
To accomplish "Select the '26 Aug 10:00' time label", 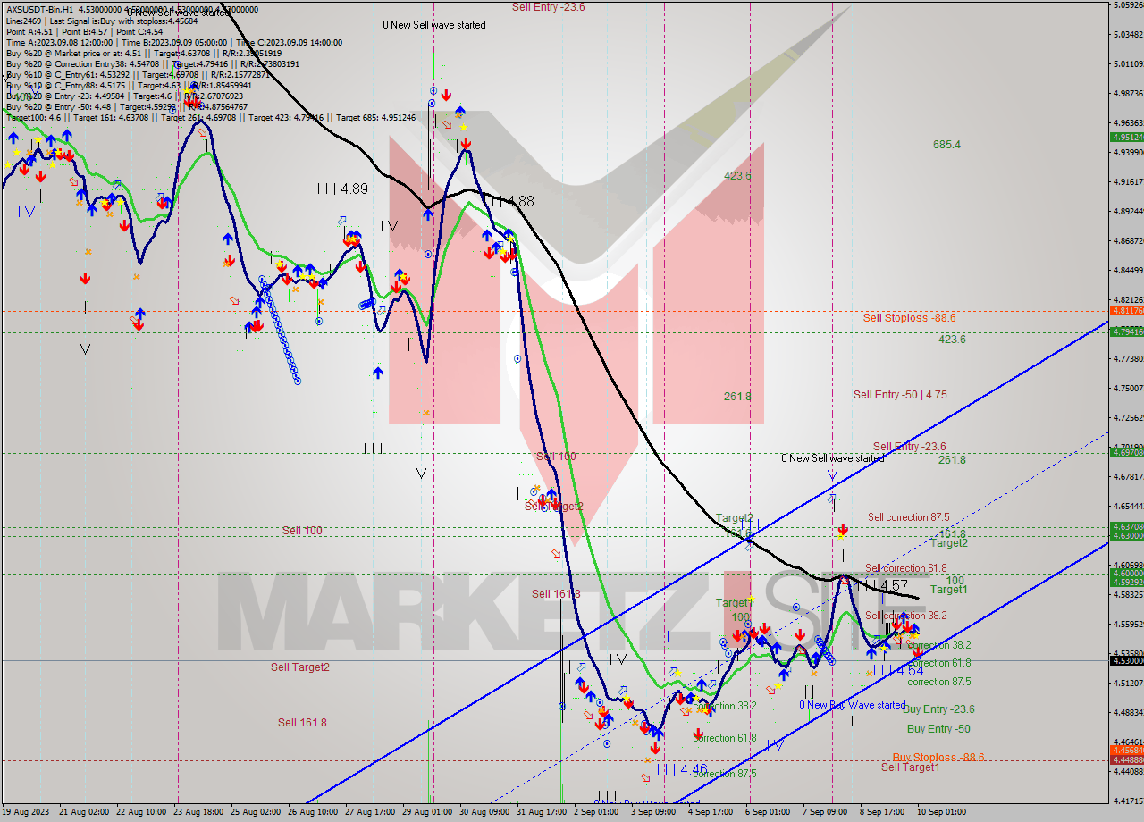I will pos(311,812).
